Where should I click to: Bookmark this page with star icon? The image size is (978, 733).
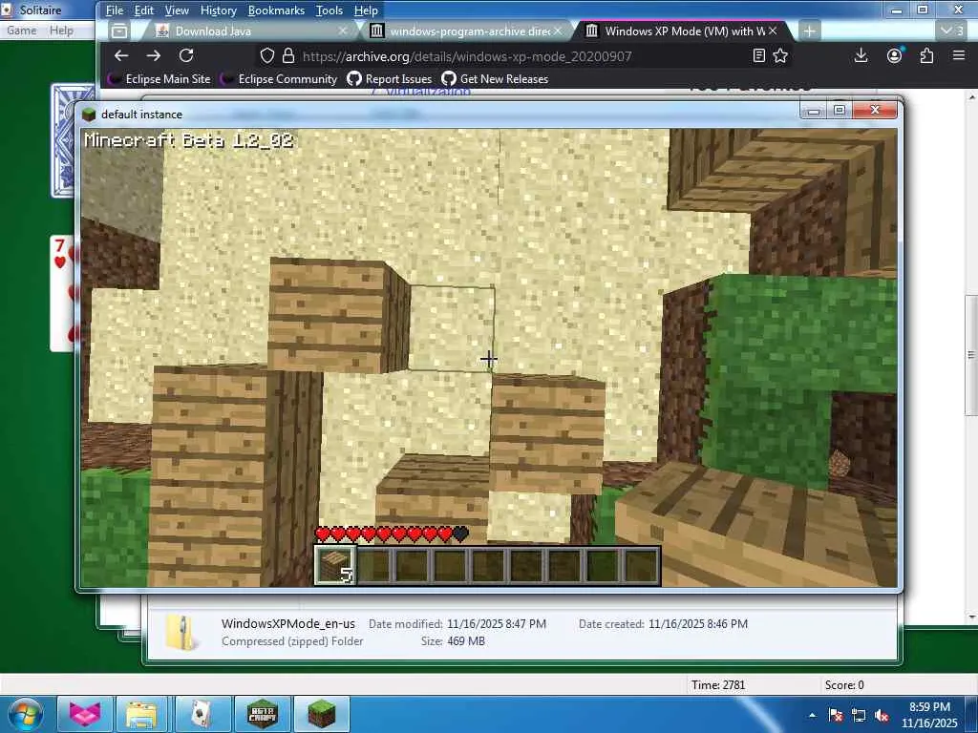coord(780,56)
